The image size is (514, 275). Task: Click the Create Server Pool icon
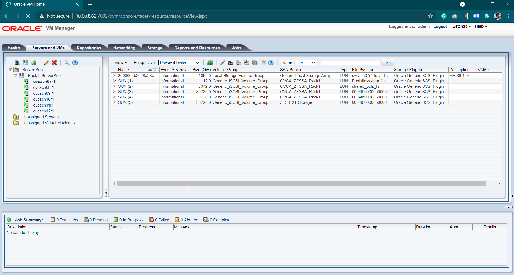(26, 63)
